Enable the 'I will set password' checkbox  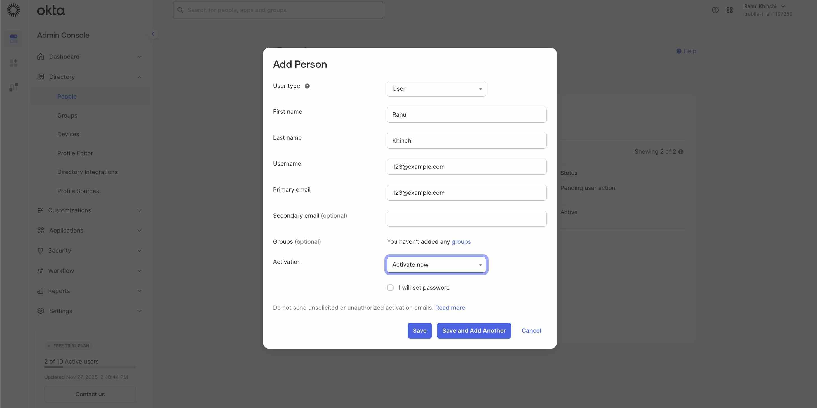(390, 287)
